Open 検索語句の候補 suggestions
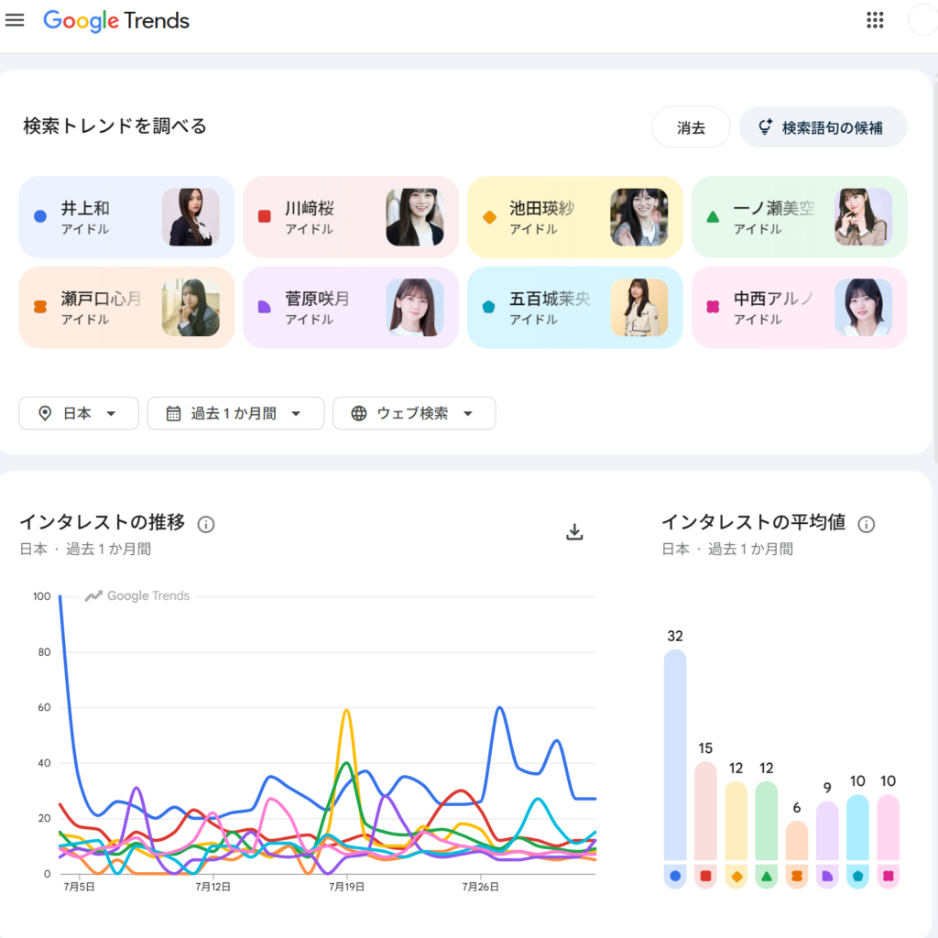Image resolution: width=938 pixels, height=938 pixels. point(823,127)
